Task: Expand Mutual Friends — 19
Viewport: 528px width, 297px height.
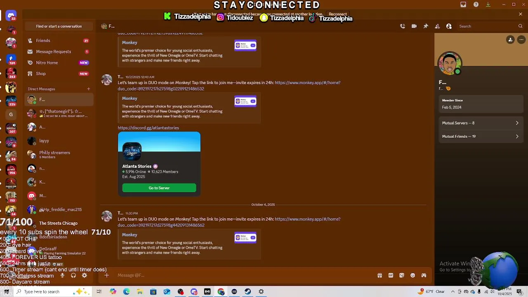Action: pyautogui.click(x=481, y=137)
